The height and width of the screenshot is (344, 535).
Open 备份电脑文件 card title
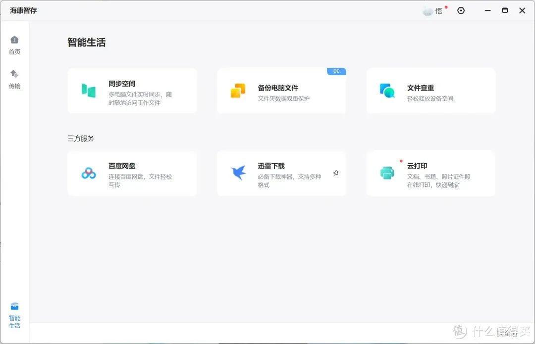pyautogui.click(x=278, y=88)
